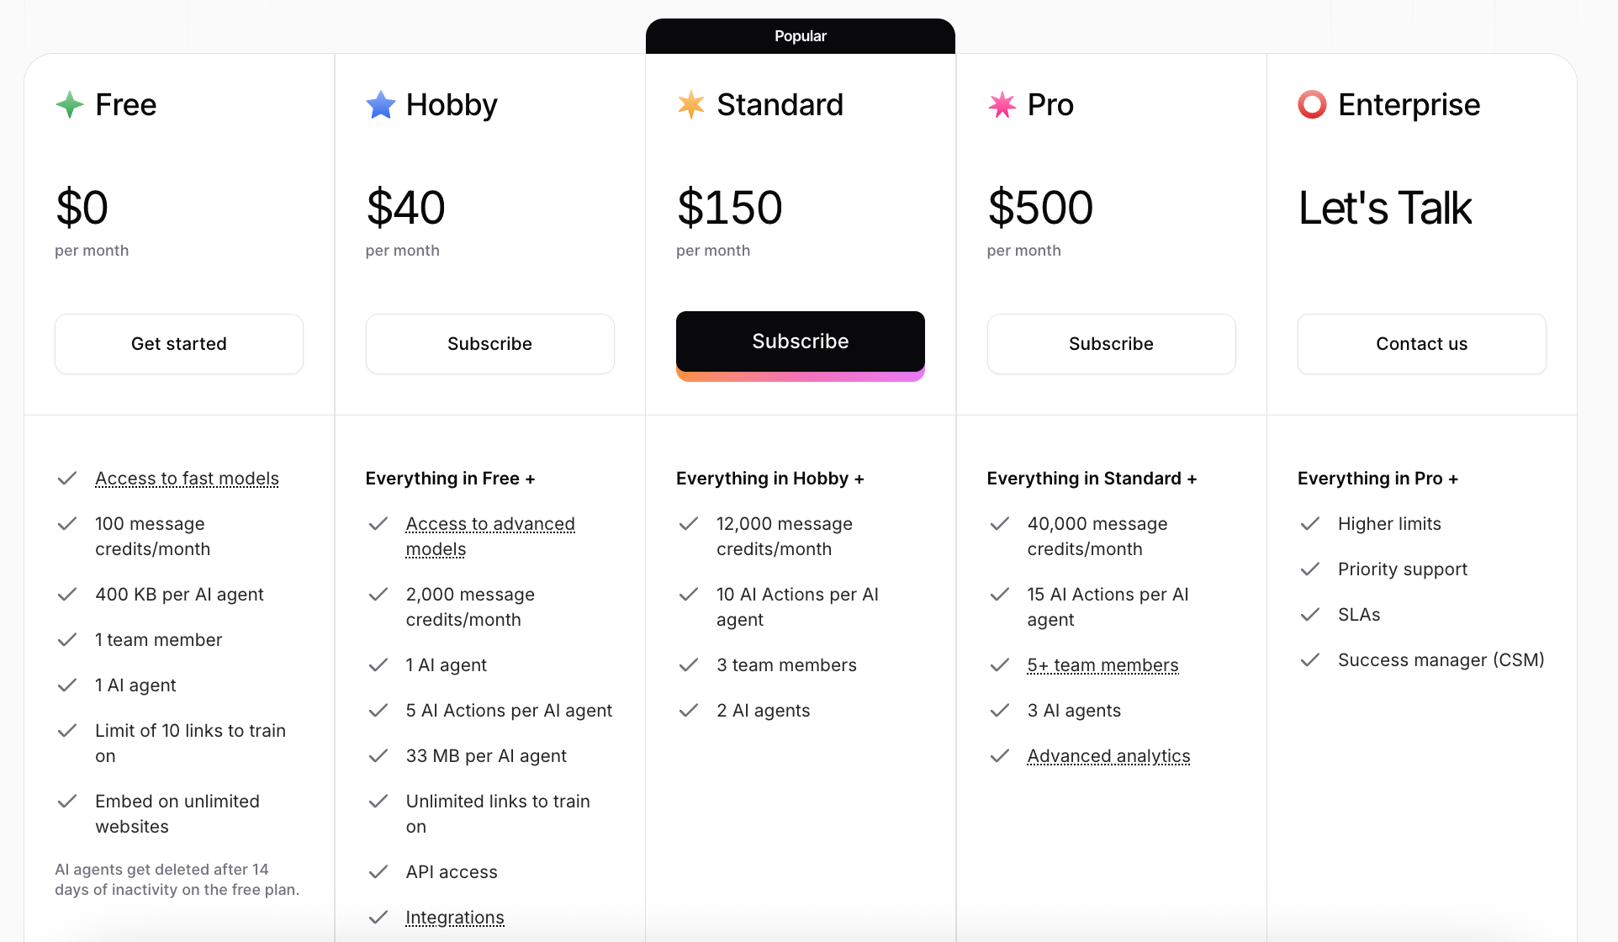Screen dimensions: 1618x942
Task: Subscribe to the popular Standard plan
Action: tap(801, 341)
